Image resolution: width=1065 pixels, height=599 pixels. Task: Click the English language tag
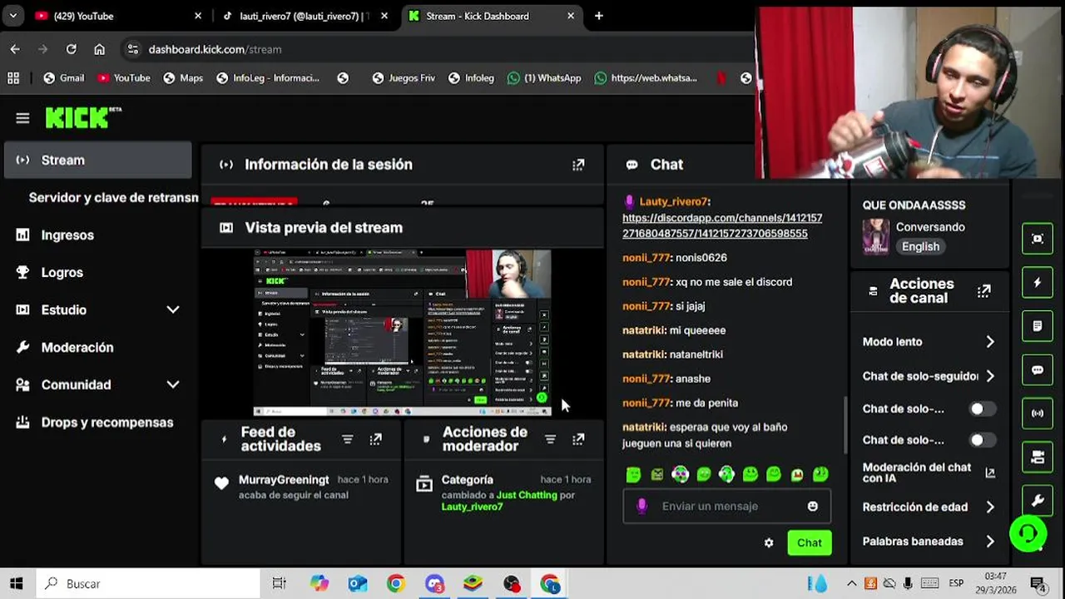[x=920, y=246]
